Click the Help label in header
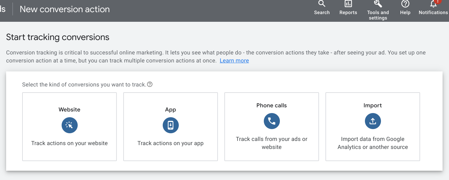 pyautogui.click(x=405, y=12)
